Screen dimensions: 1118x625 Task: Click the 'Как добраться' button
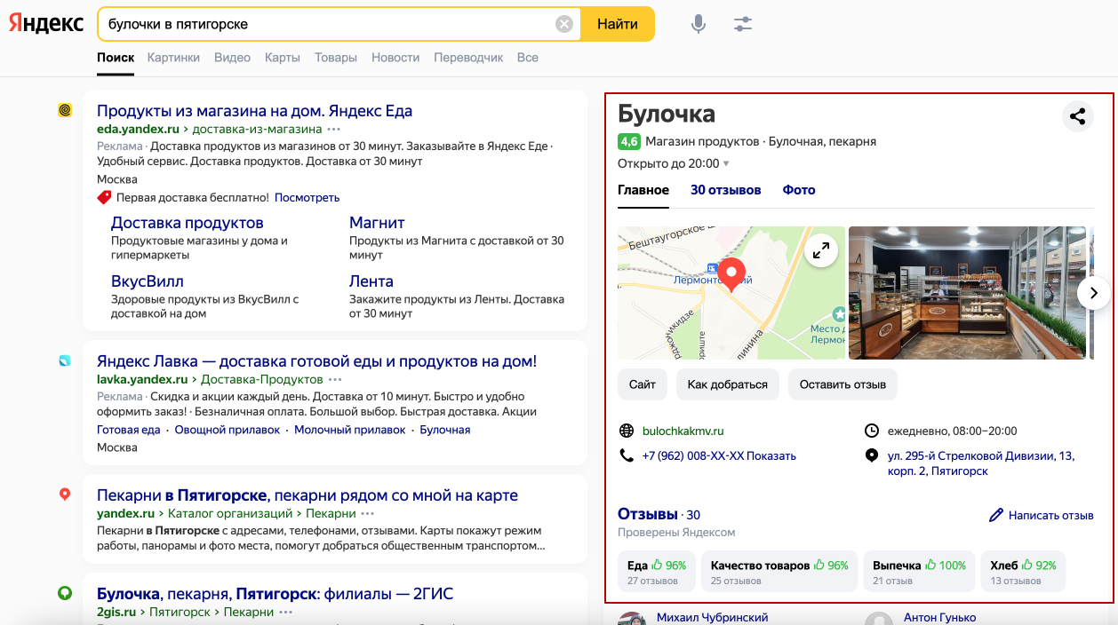click(x=727, y=384)
